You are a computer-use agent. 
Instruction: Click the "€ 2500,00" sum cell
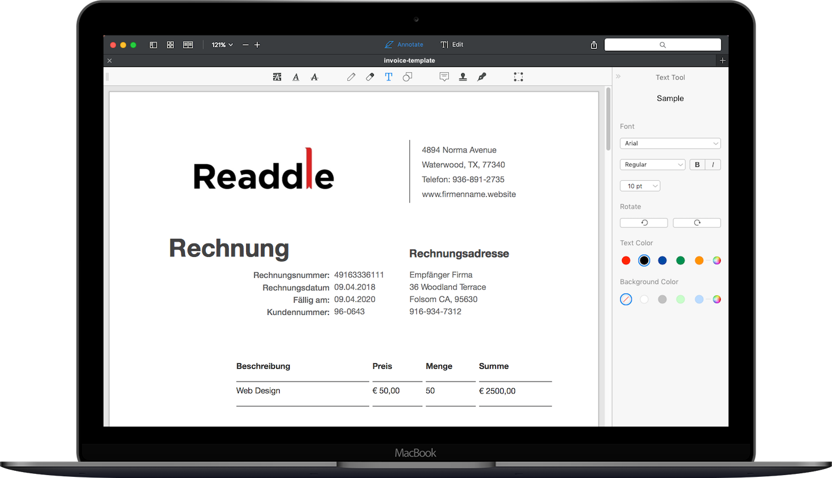coord(497,391)
